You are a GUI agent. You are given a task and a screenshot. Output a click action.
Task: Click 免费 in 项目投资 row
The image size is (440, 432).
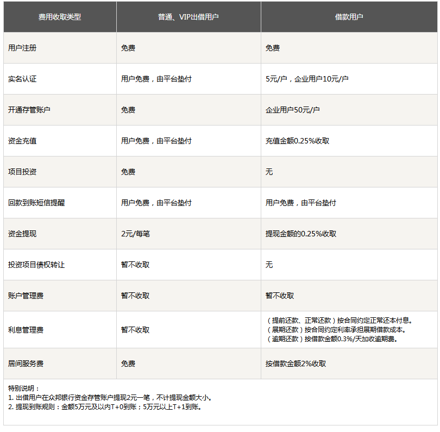128,172
